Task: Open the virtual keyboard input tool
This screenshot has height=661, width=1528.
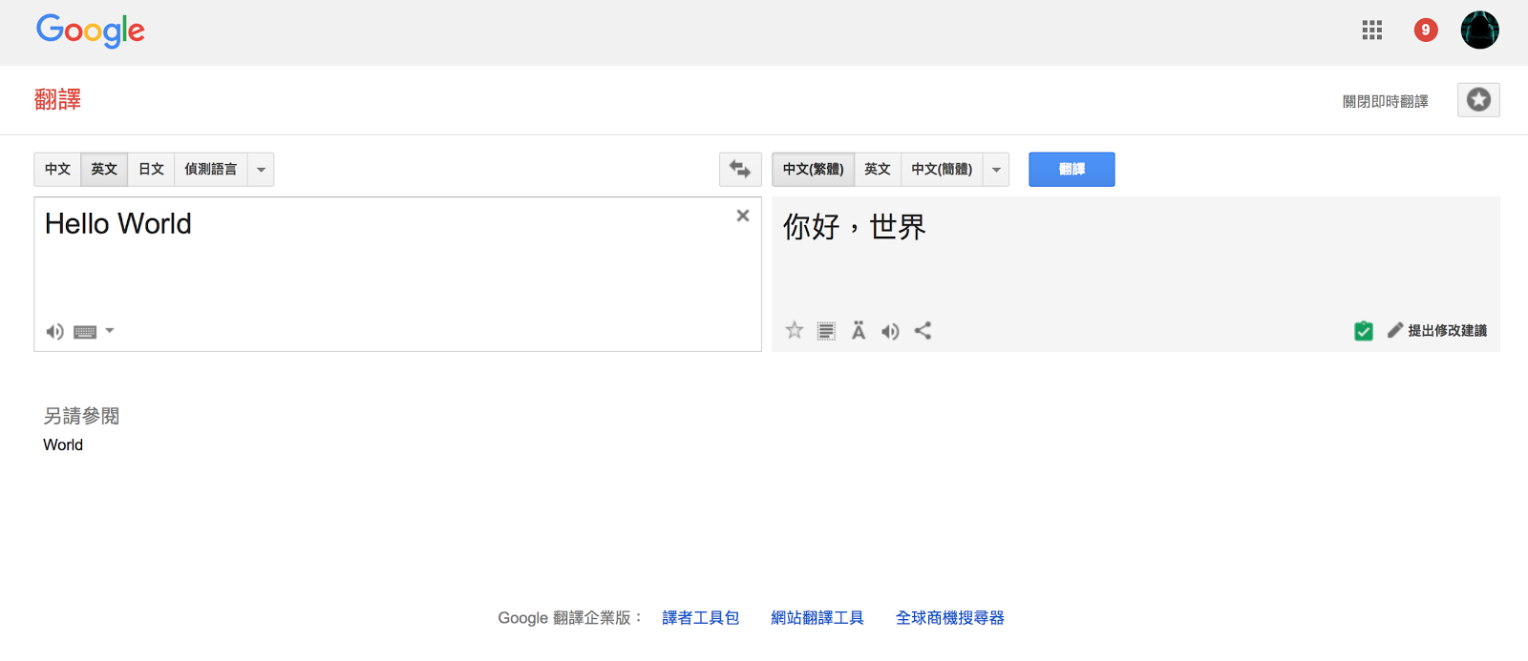Action: click(x=85, y=332)
